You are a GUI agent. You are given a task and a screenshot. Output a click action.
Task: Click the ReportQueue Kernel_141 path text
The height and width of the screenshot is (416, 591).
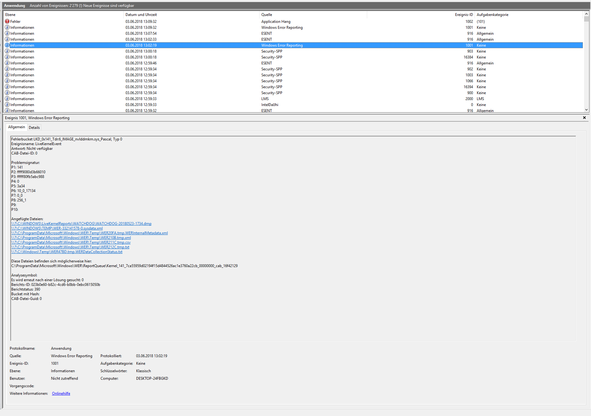coord(125,266)
